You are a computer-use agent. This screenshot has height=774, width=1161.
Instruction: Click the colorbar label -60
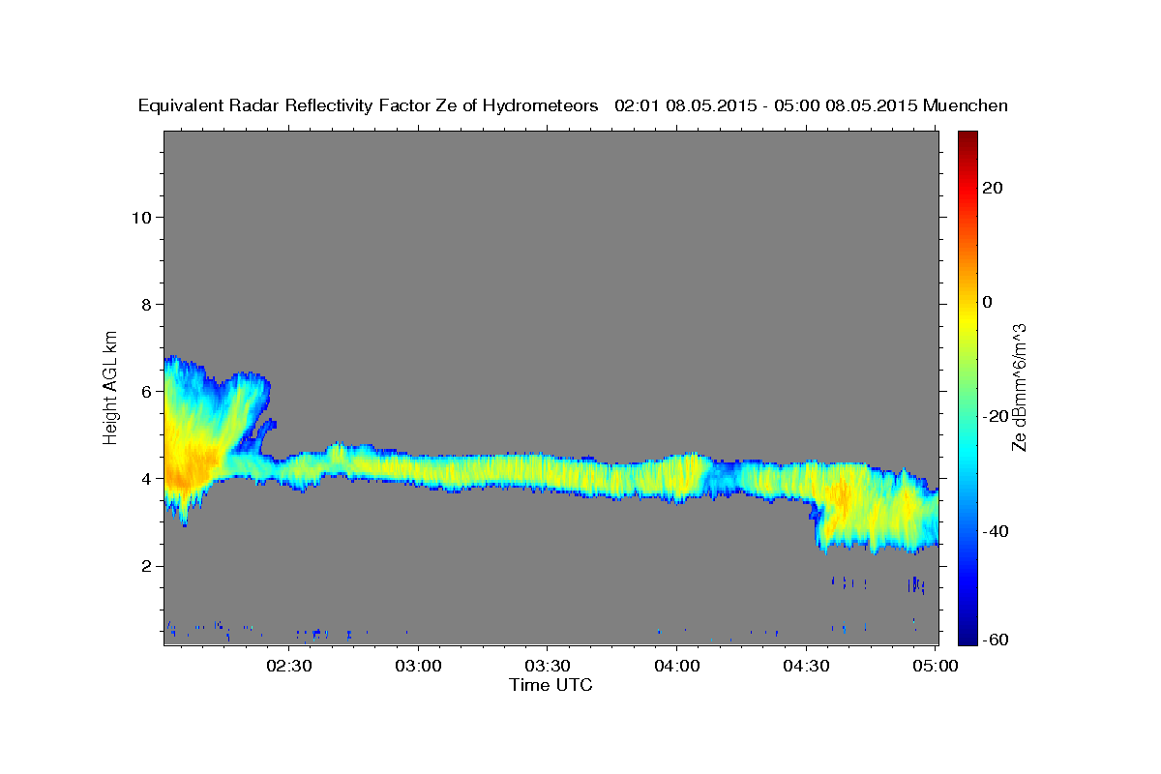996,640
